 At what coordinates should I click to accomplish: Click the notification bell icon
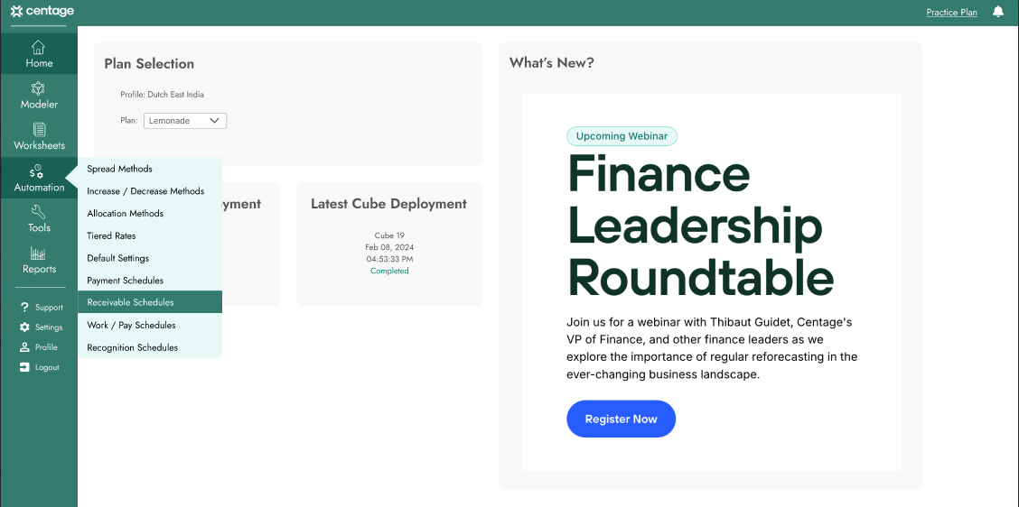tap(997, 12)
